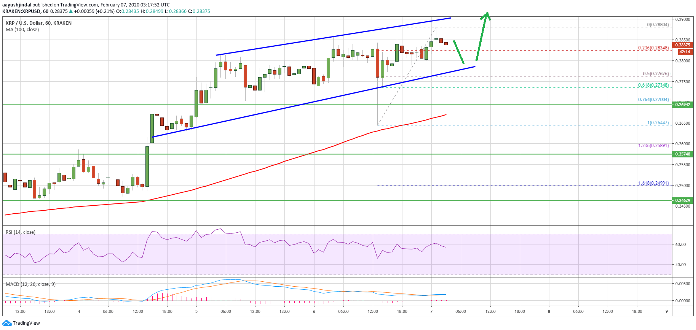Select the Fibonacci 1(0.26447) level label
This screenshot has width=696, height=330.
tap(658, 123)
